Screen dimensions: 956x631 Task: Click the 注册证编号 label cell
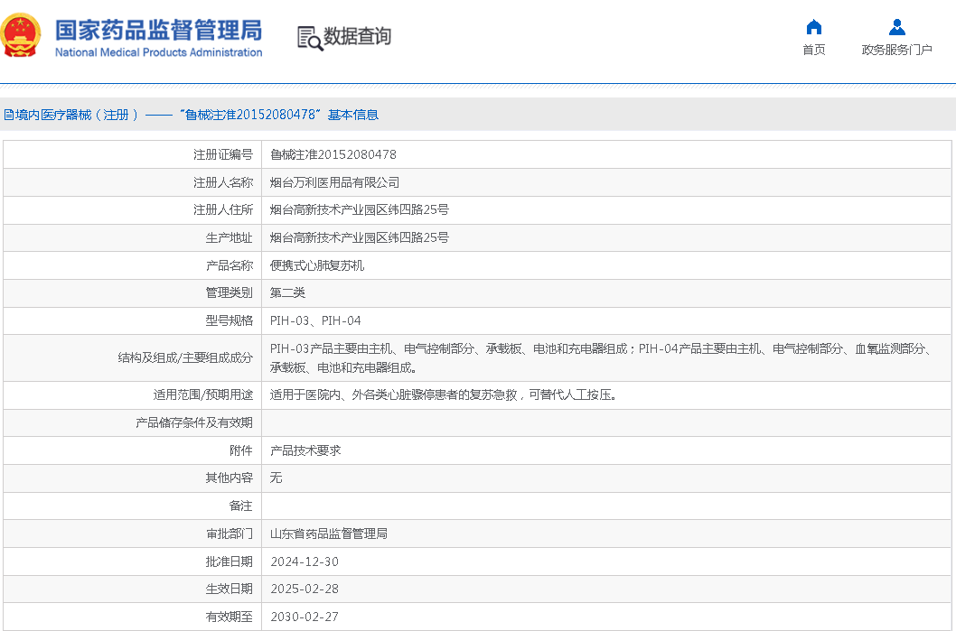click(132, 154)
